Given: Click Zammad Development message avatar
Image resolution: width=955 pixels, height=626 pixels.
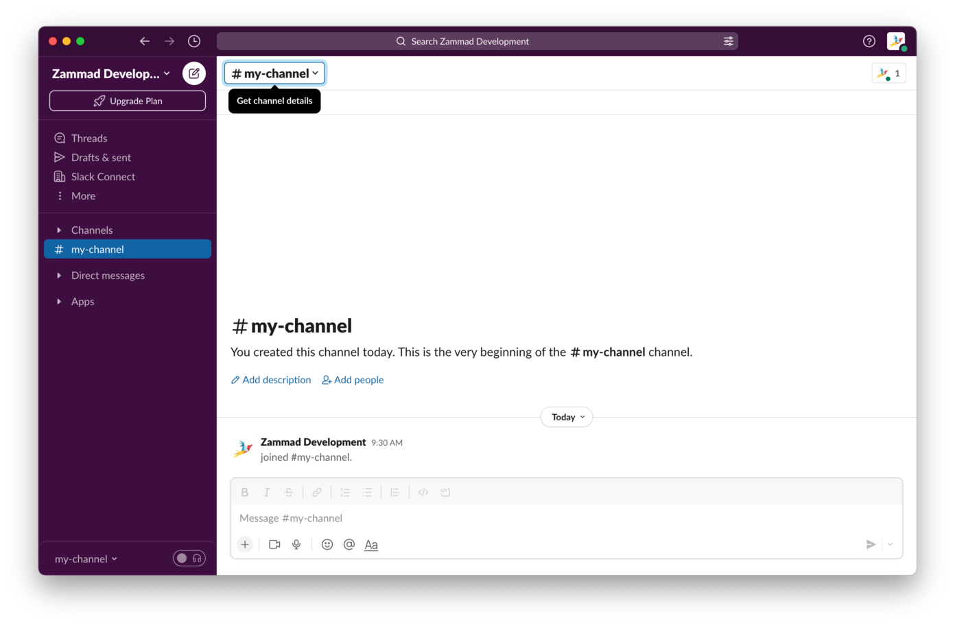Looking at the screenshot, I should (x=242, y=449).
